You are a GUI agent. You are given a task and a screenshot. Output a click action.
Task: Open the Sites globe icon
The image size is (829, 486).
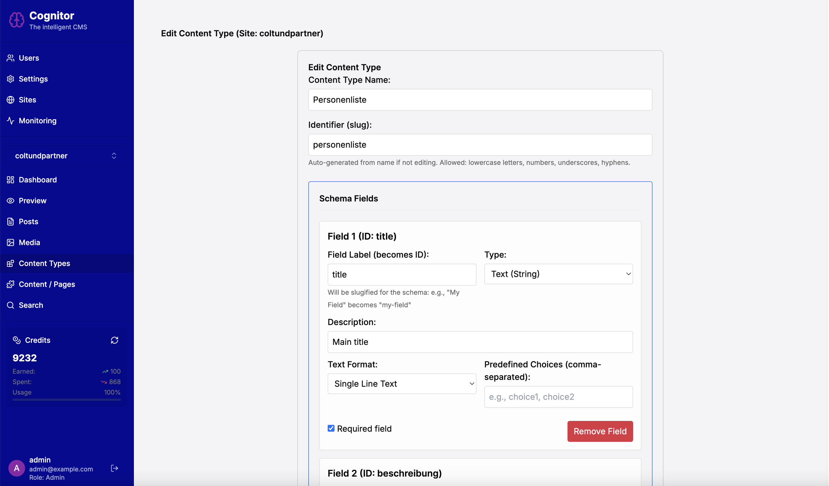(10, 100)
